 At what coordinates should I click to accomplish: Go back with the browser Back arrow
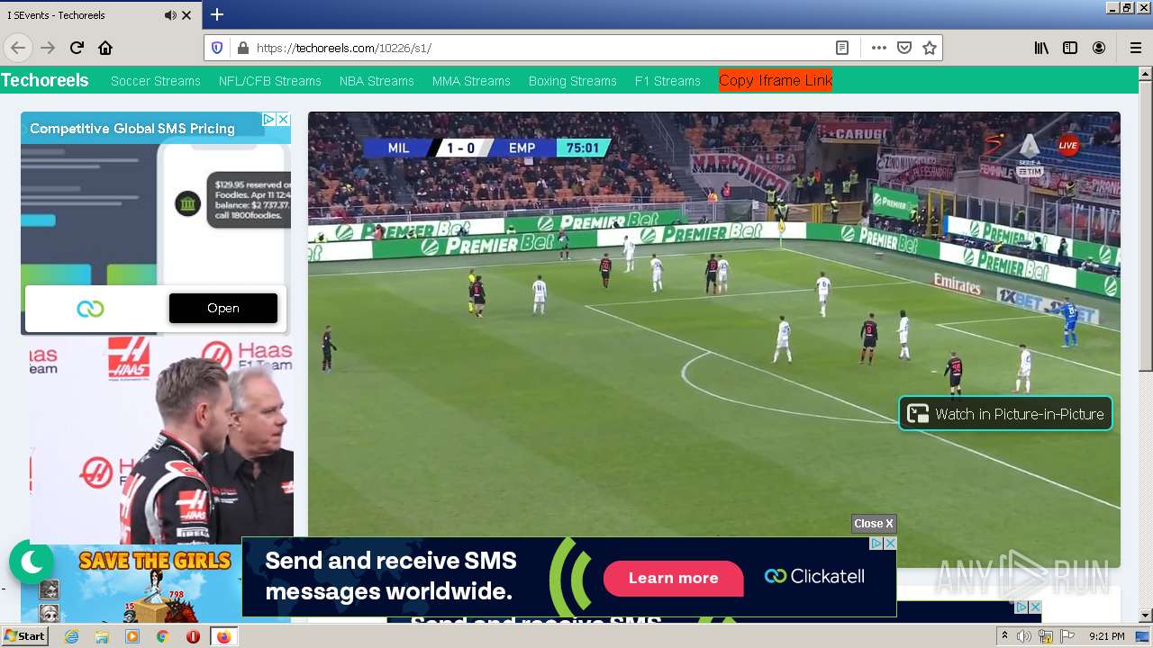click(18, 48)
